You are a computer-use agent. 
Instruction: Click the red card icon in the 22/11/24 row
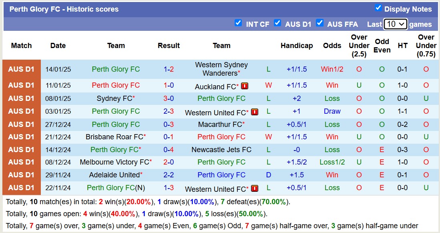tap(255, 188)
